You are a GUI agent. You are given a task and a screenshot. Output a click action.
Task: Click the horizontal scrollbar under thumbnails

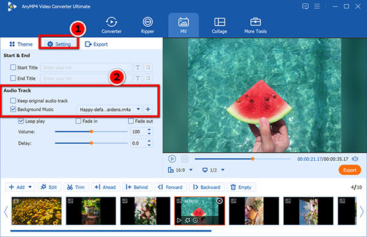tap(111, 231)
